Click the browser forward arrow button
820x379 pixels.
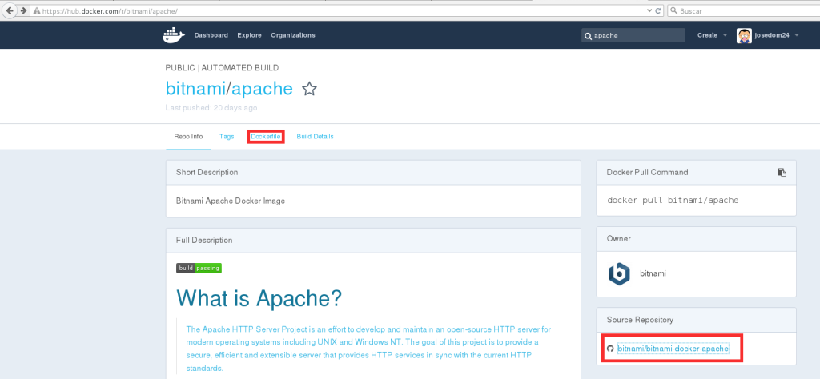pos(23,10)
